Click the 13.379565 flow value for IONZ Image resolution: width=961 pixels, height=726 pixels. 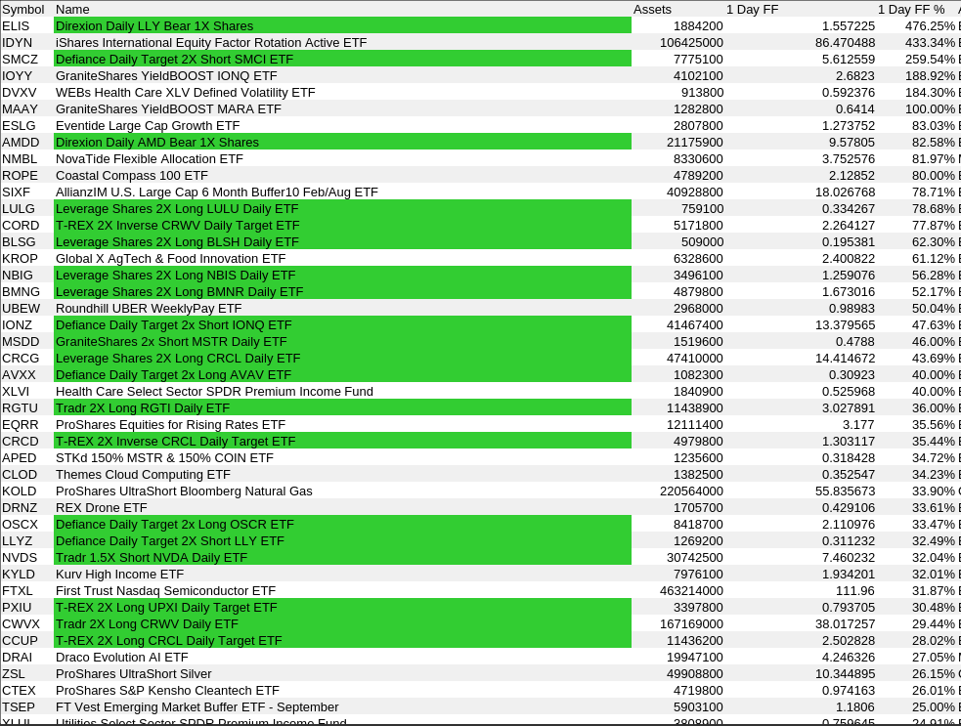click(x=846, y=324)
